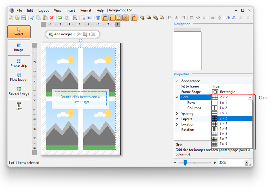Click the Print icon in toolbar
271x189 pixels.
75,18
